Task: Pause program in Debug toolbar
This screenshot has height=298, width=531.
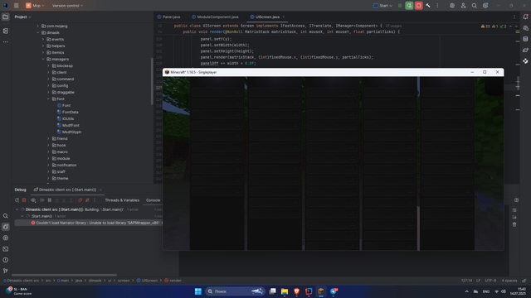Action: (50, 200)
